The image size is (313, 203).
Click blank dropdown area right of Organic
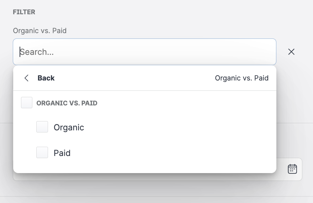pyautogui.click(x=171, y=127)
